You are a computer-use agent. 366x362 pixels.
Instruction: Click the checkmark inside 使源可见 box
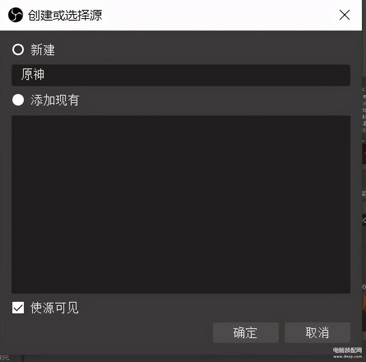click(18, 308)
